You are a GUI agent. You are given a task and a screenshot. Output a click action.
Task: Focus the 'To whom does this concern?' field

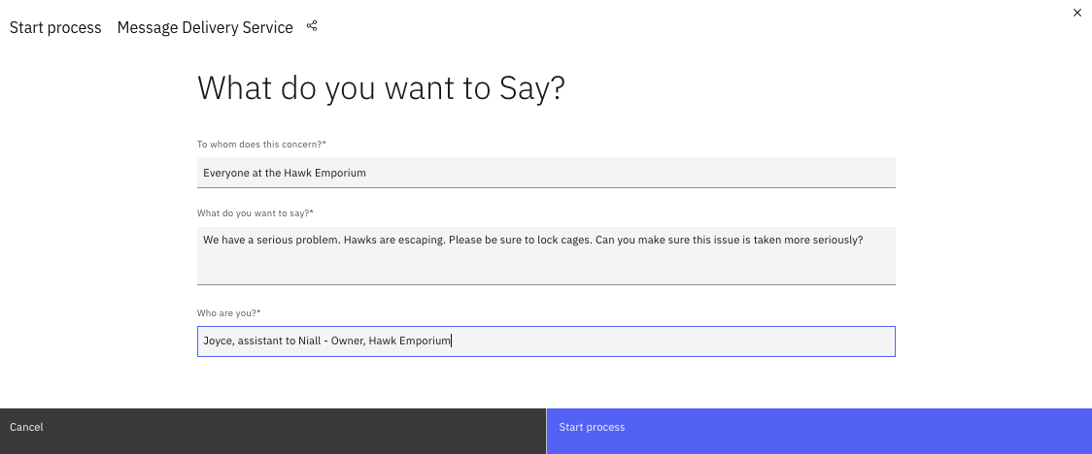(x=546, y=173)
